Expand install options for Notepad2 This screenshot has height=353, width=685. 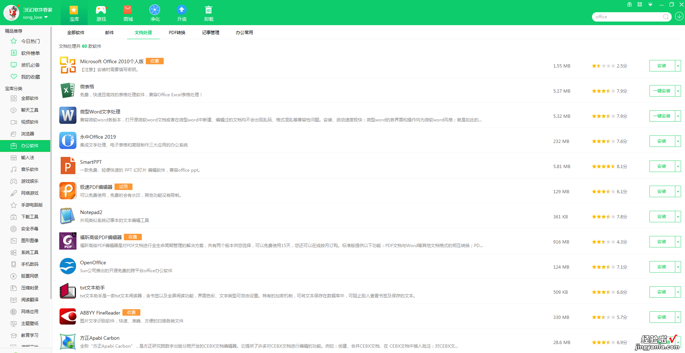(678, 217)
